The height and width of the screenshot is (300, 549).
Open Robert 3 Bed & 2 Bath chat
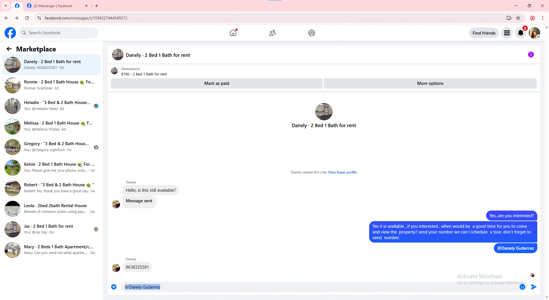[51, 188]
